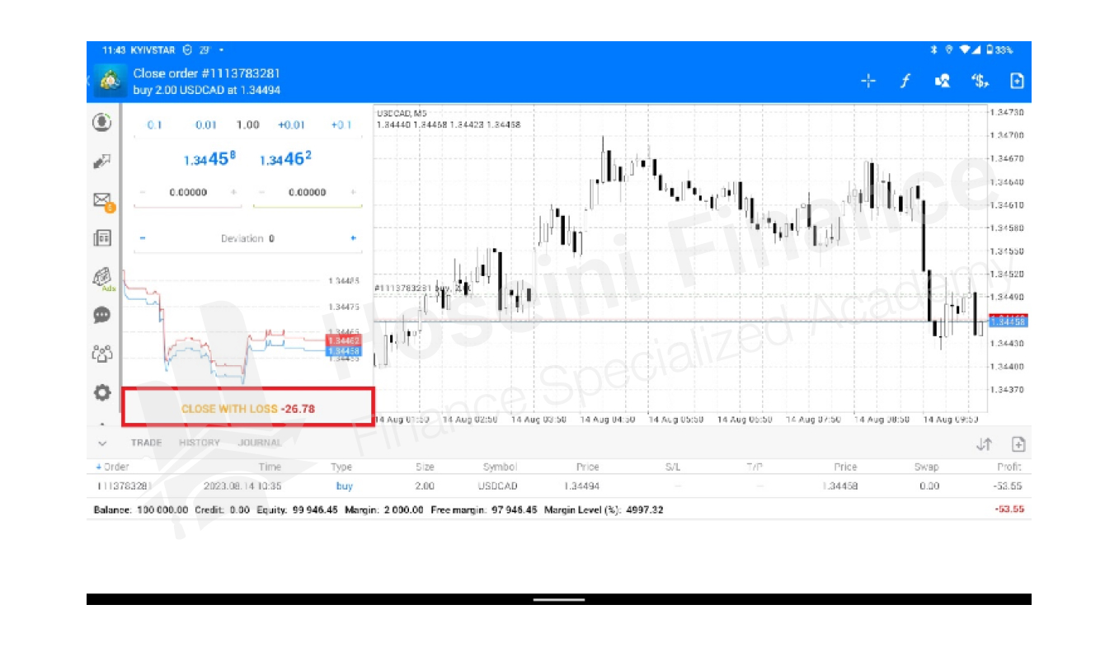Open the traders community icon
The width and height of the screenshot is (1119, 647).
[x=101, y=354]
